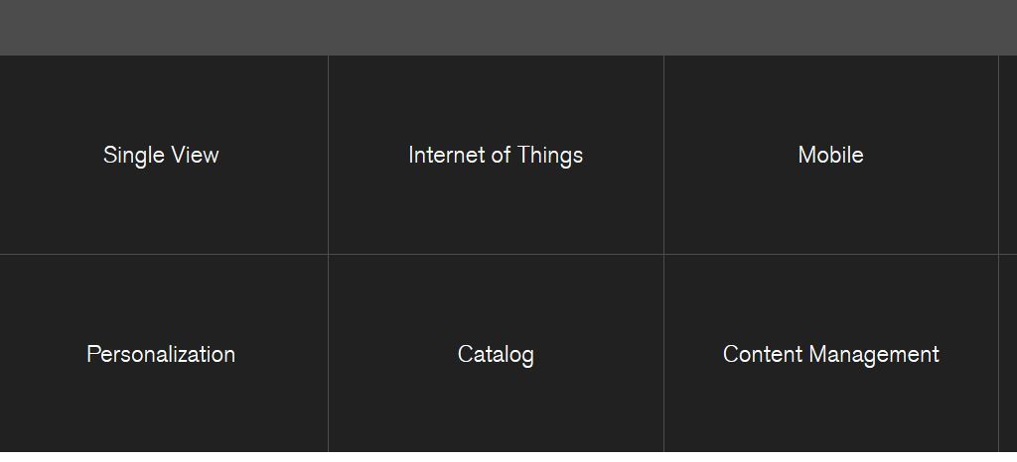Choose the tile directly above Content Management
1017x462 pixels.
830,155
